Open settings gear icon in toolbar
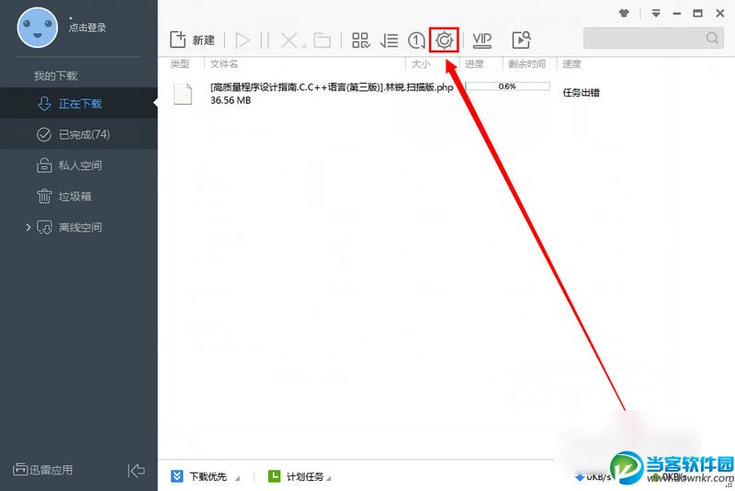Image resolution: width=735 pixels, height=491 pixels. point(444,40)
